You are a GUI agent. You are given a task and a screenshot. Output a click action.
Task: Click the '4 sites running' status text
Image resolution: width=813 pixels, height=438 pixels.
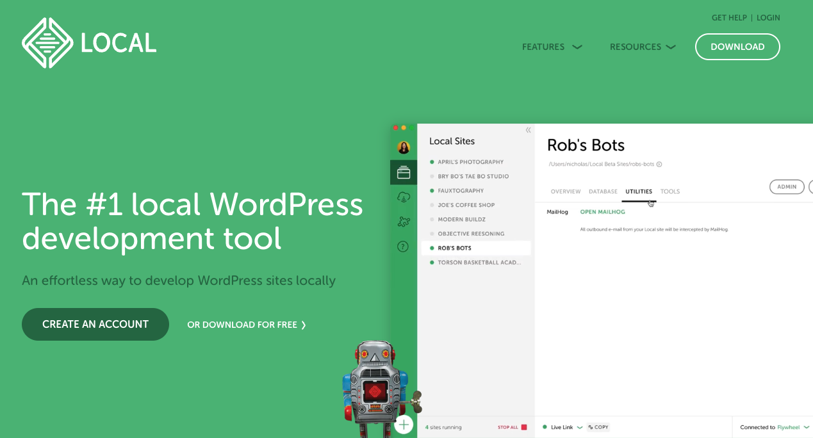click(x=443, y=427)
